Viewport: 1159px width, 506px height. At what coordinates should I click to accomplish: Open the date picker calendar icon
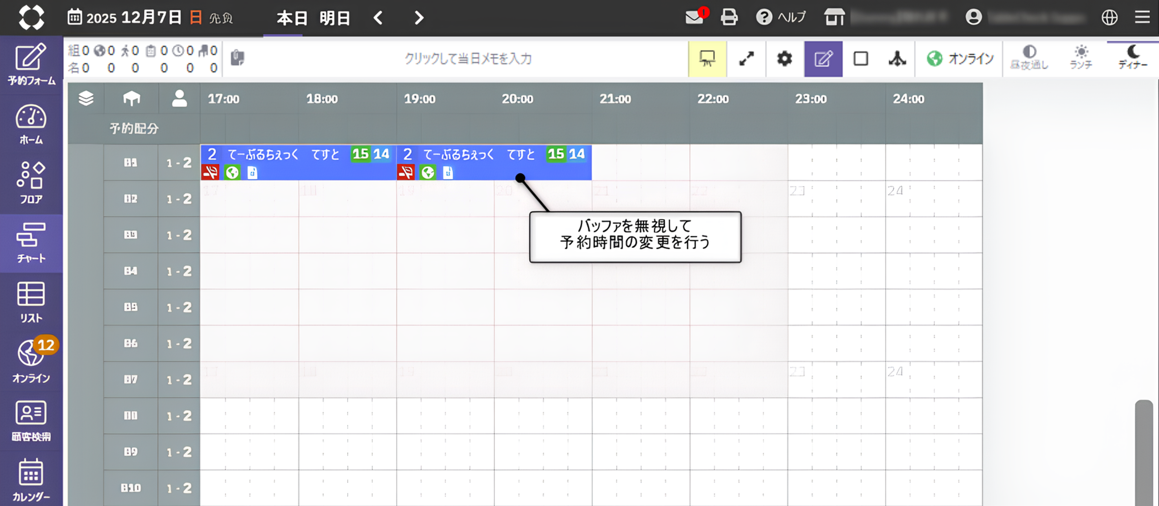(x=75, y=17)
